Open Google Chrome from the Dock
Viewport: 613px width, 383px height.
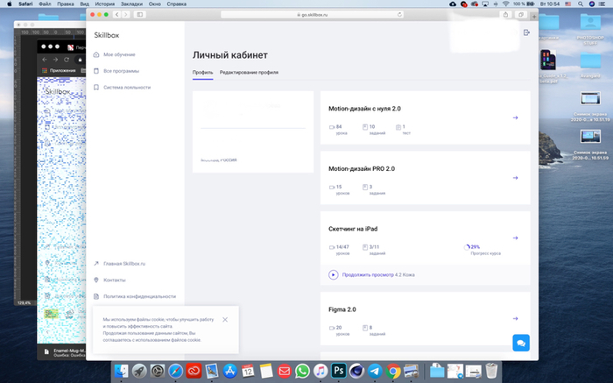[x=393, y=371]
